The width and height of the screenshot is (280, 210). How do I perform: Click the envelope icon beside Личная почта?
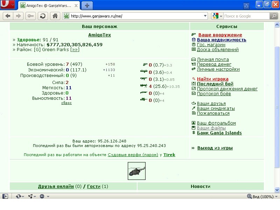click(x=194, y=59)
